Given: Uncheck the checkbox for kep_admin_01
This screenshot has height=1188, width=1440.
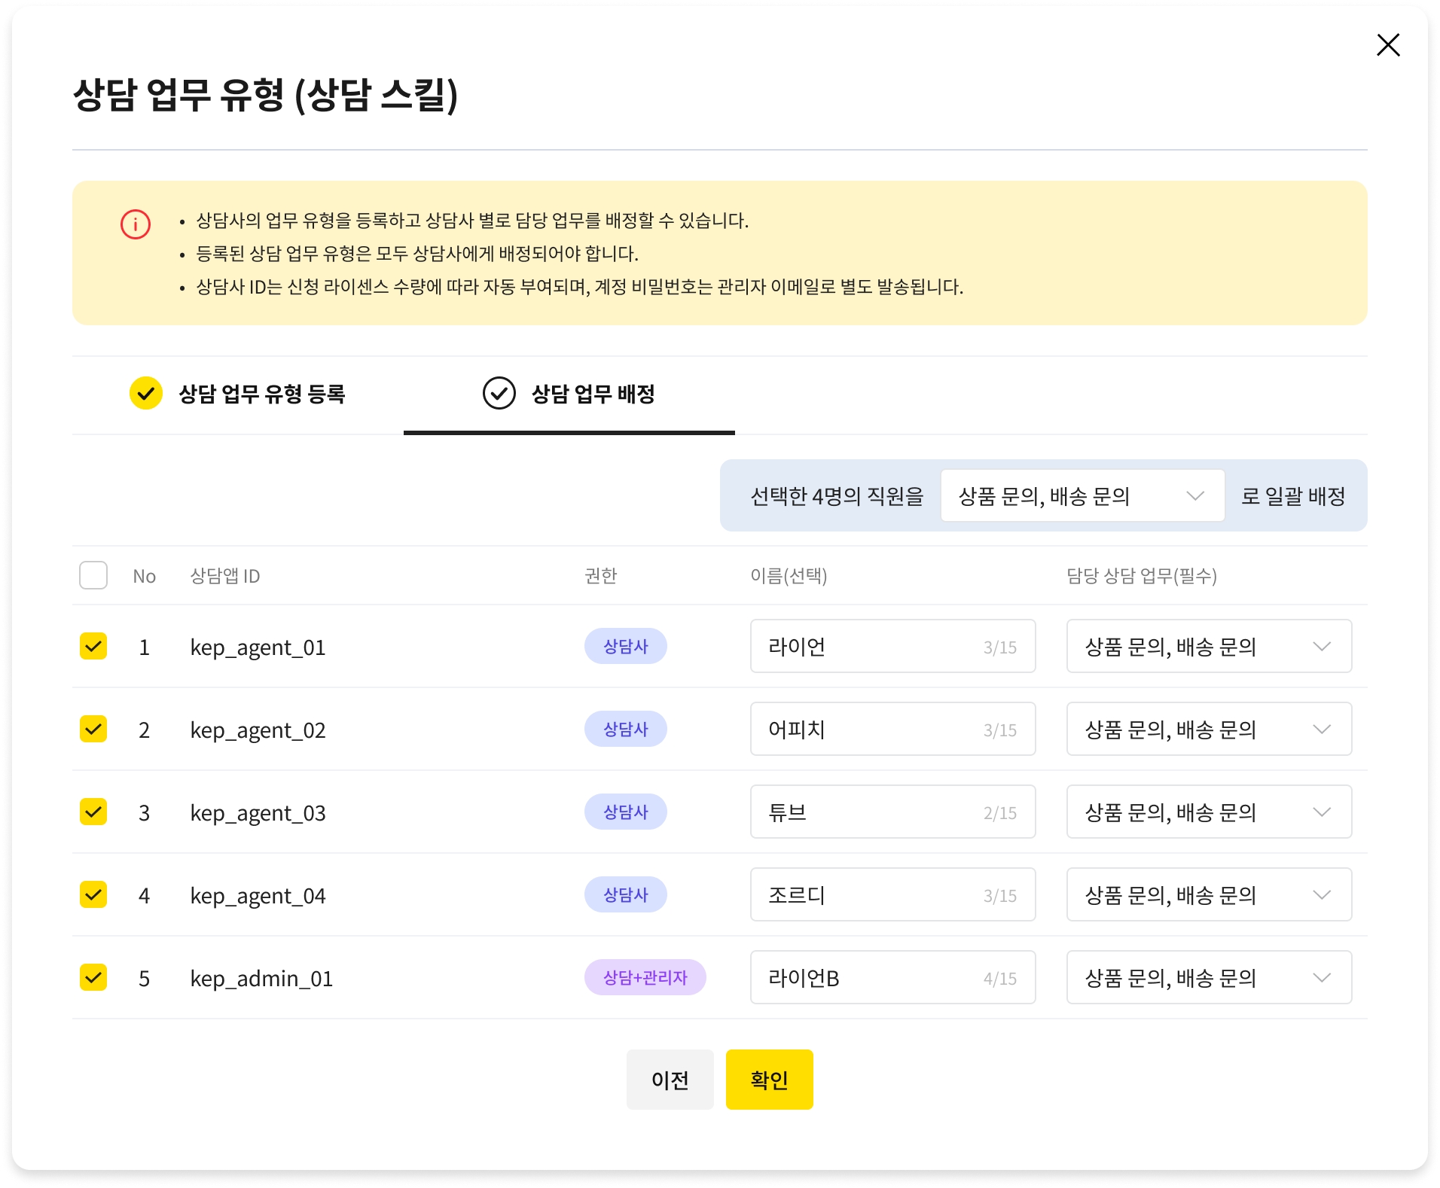Looking at the screenshot, I should 93,978.
